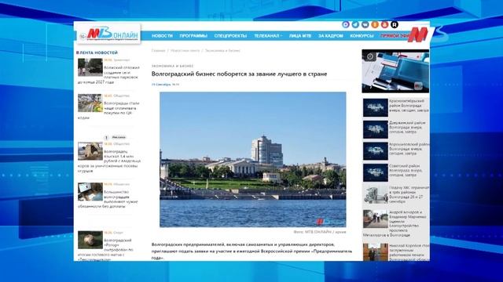Open the Новости menu item
Screen dimensions: 503x282
point(162,36)
